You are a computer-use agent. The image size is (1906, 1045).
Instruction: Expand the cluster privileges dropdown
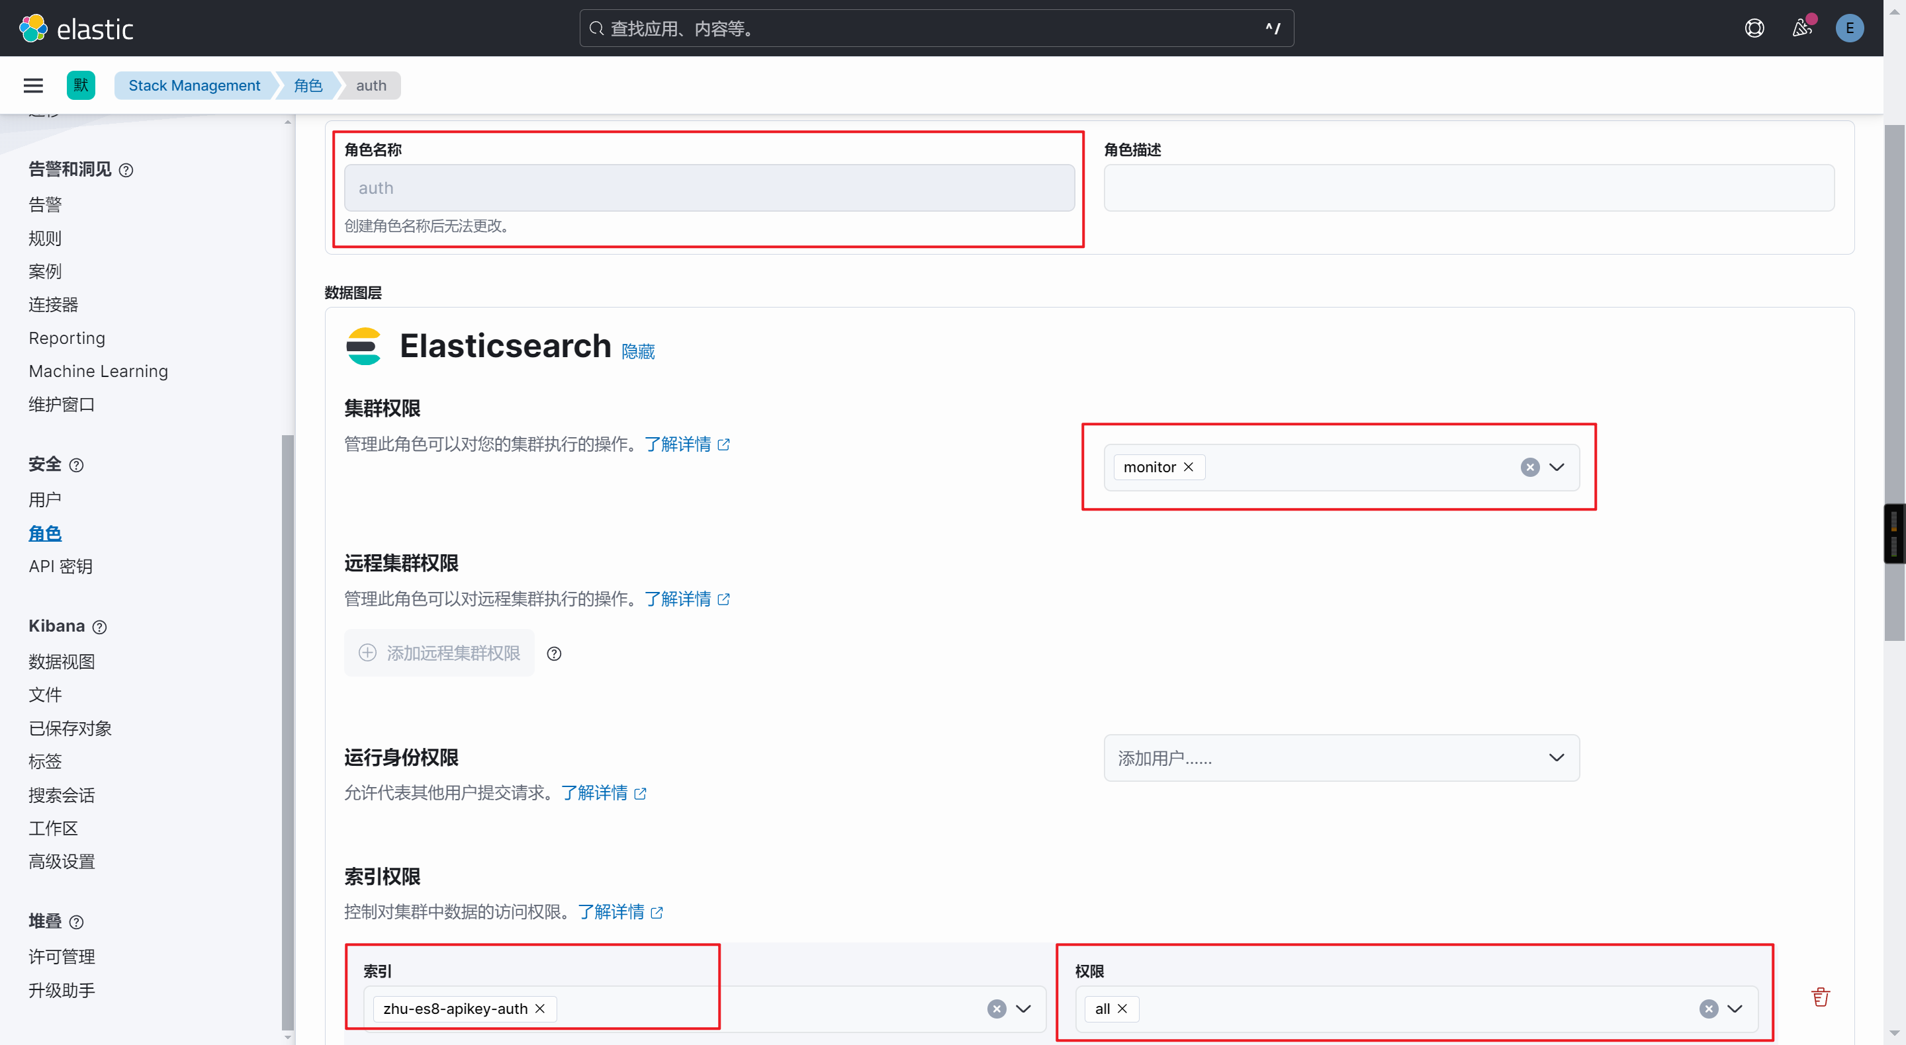tap(1557, 468)
